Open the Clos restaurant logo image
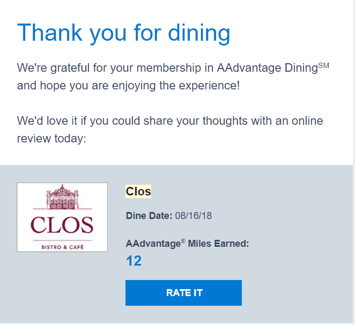Viewport: 355px width, 325px height. coord(62,217)
